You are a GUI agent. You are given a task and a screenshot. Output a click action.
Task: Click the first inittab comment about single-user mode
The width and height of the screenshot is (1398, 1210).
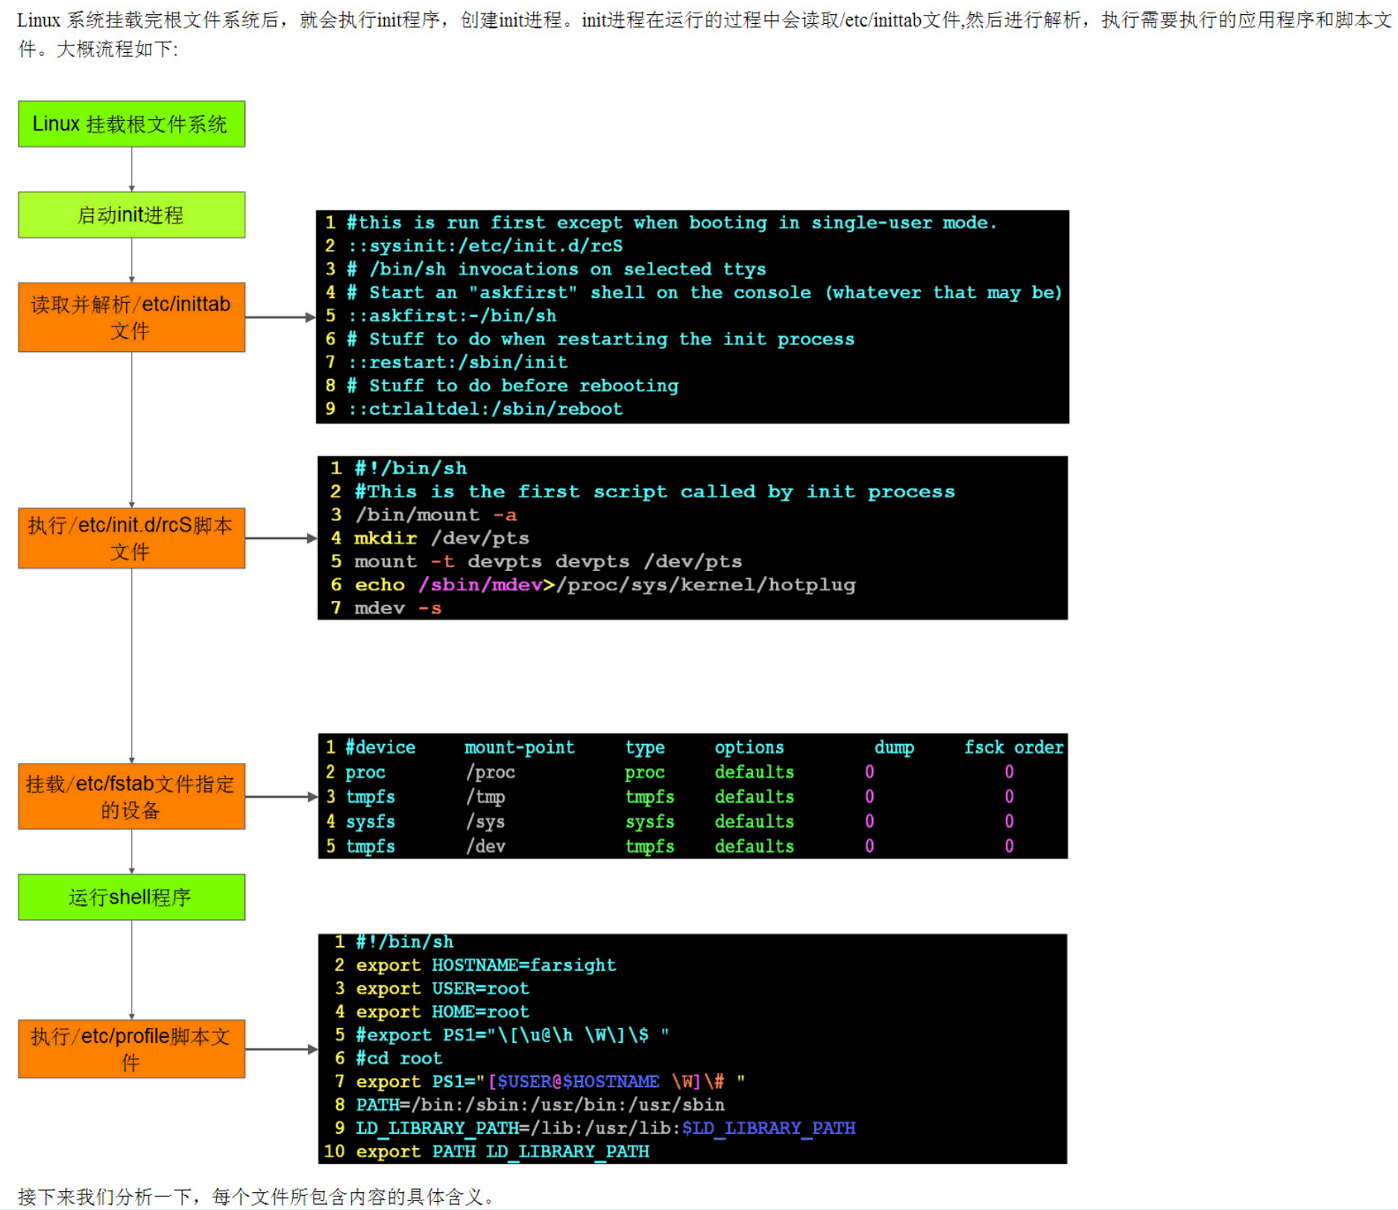coord(671,223)
